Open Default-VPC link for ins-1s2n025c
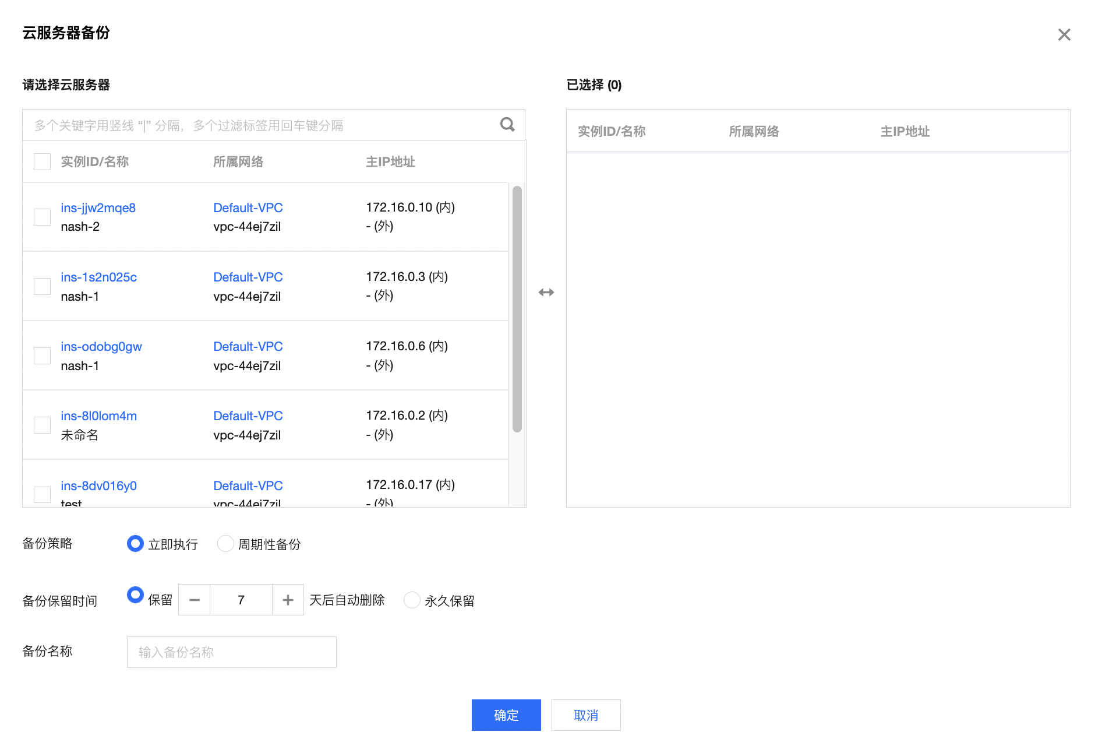 [x=248, y=277]
